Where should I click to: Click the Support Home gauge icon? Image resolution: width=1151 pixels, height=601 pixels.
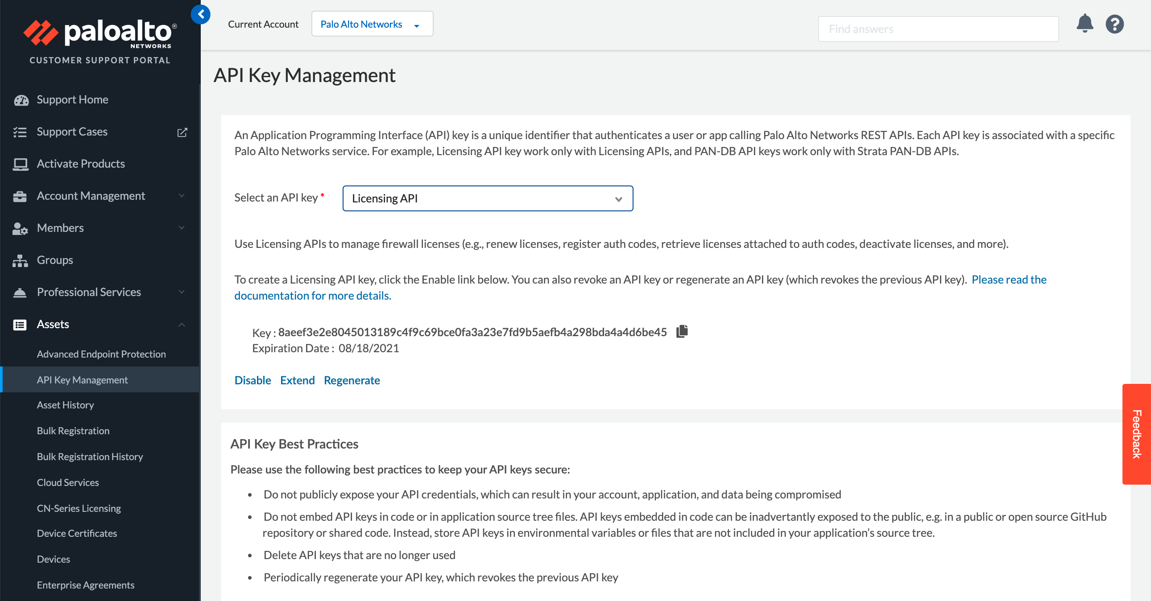(x=21, y=100)
